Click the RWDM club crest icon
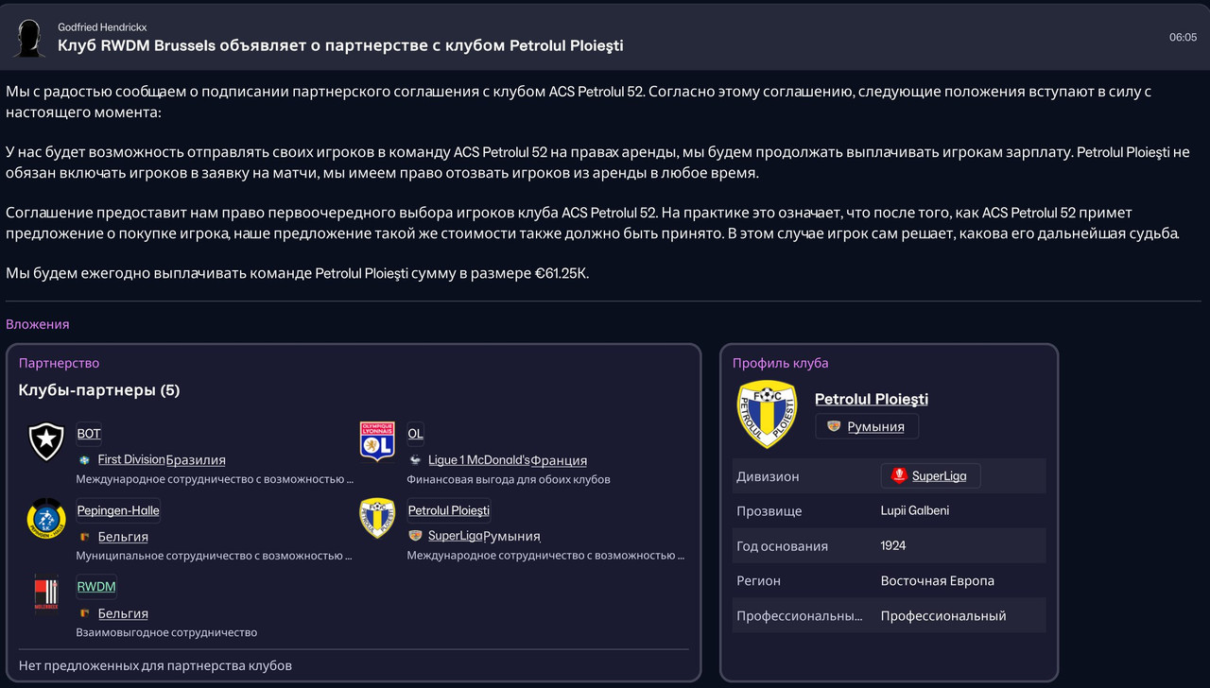Screen dimensions: 1210x688 point(46,594)
